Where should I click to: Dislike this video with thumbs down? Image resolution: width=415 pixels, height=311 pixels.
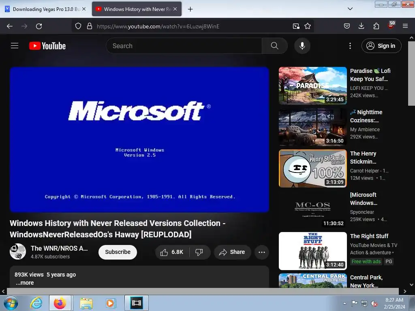pos(199,252)
